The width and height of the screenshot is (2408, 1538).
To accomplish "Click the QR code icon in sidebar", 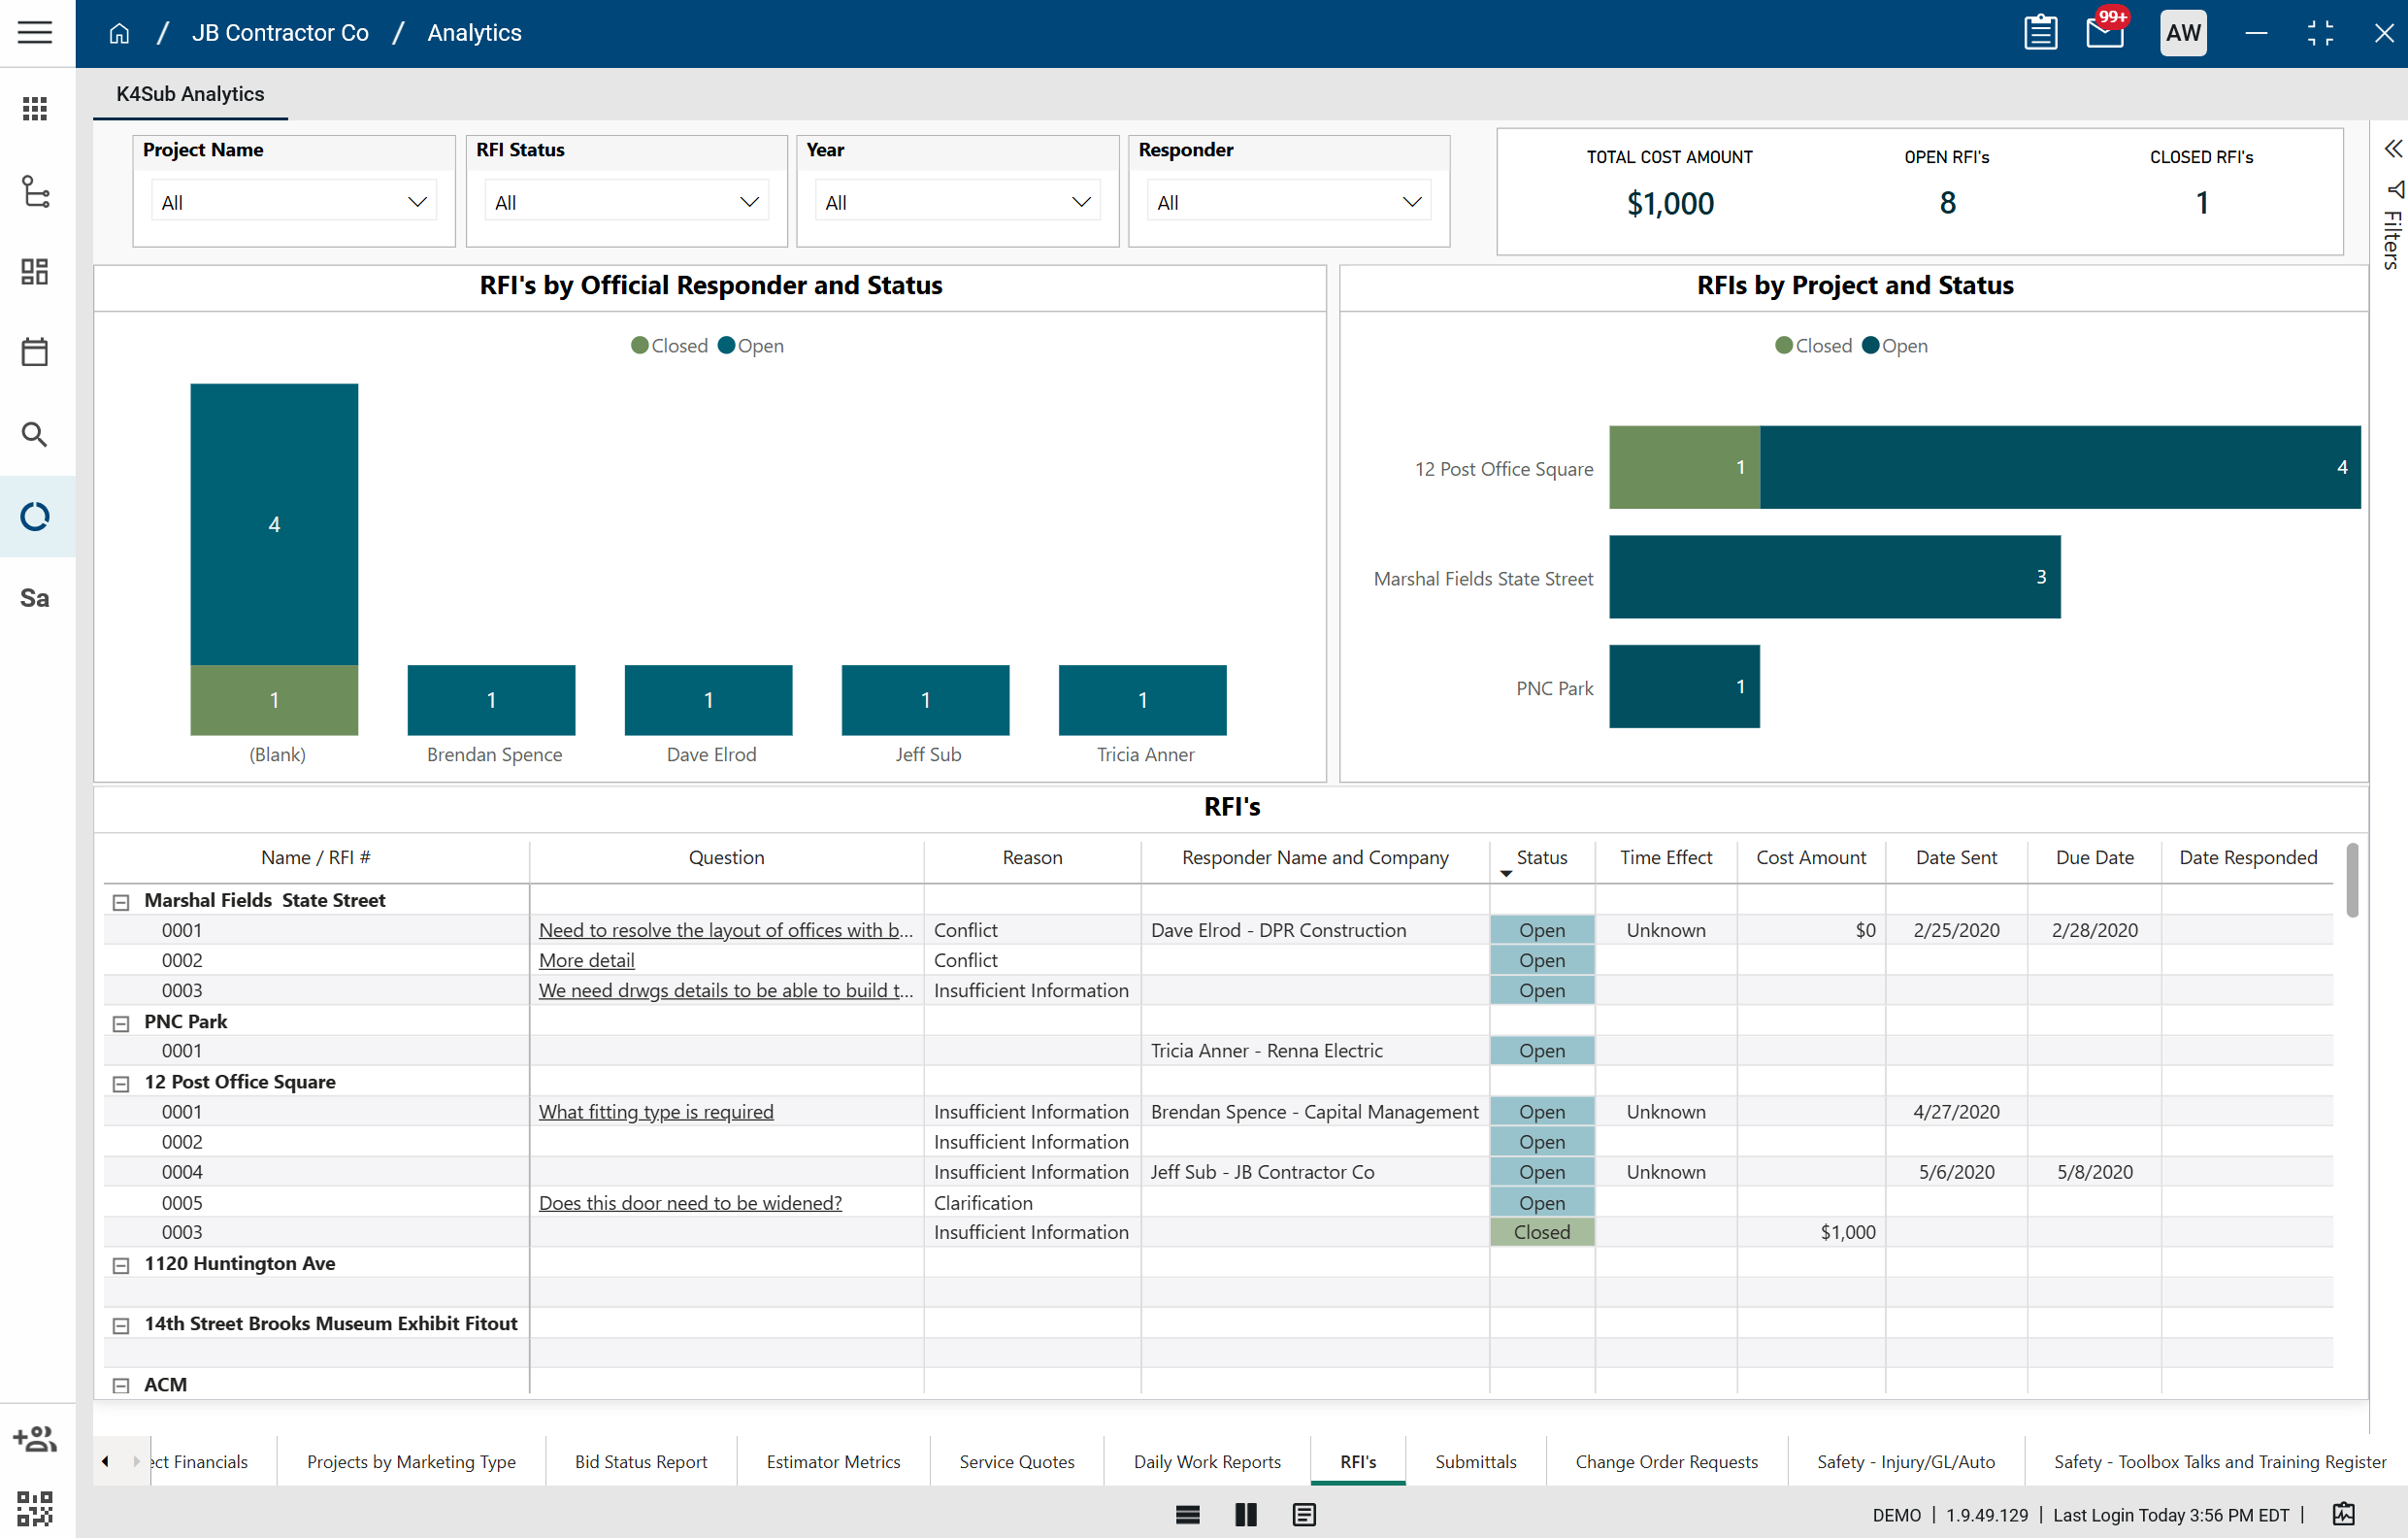I will 35,1507.
